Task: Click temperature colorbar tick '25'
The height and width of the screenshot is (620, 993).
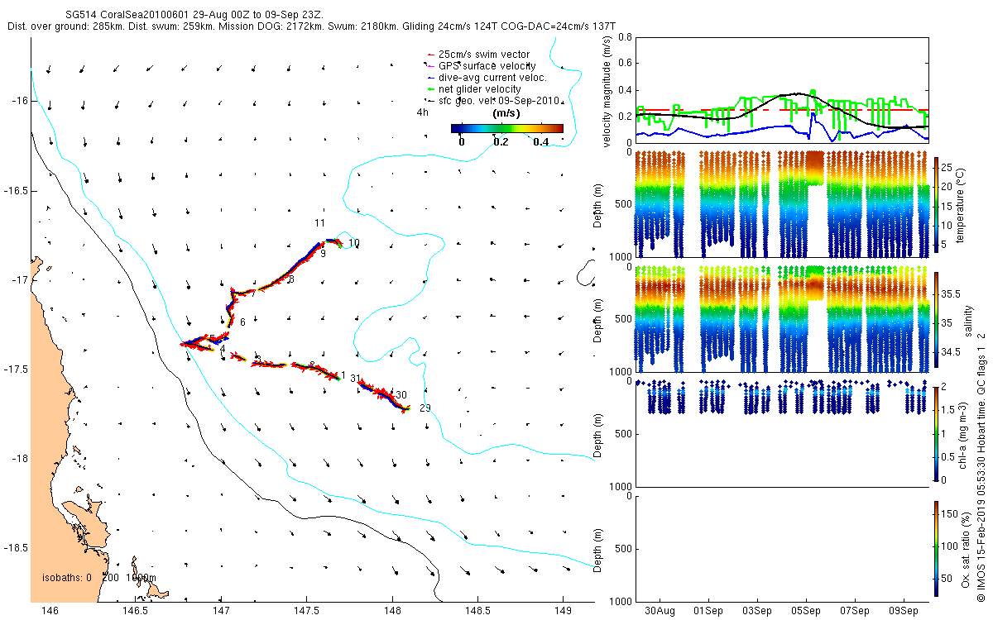Action: click(947, 168)
